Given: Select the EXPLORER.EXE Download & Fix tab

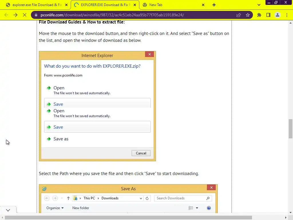Looking at the screenshot, I should (106, 5).
